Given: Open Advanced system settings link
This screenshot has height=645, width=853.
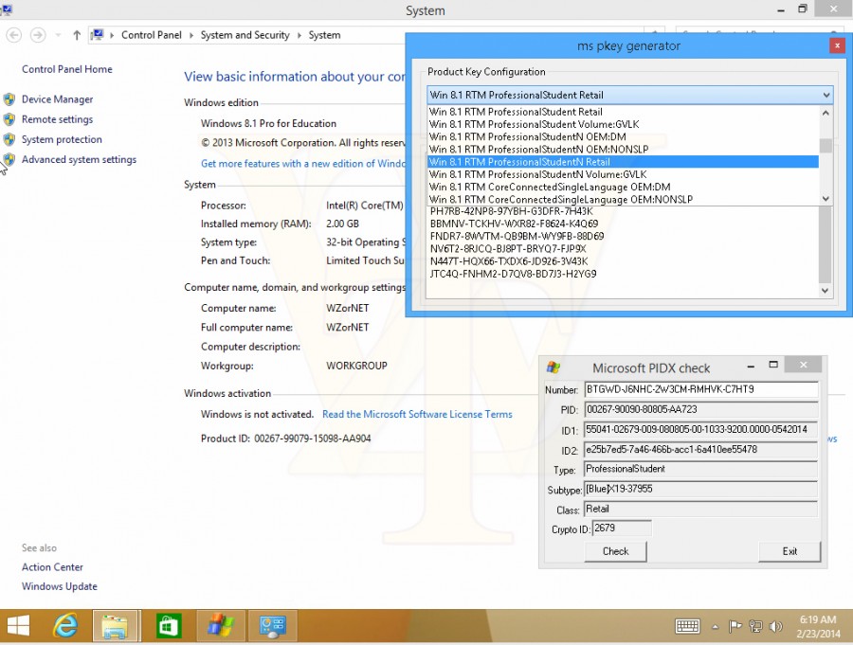Looking at the screenshot, I should point(79,160).
